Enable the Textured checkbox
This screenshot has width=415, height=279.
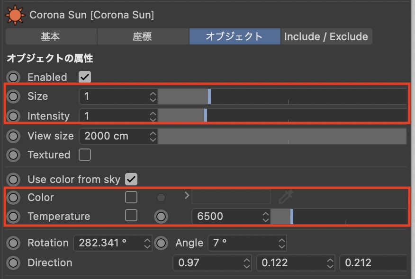click(85, 155)
